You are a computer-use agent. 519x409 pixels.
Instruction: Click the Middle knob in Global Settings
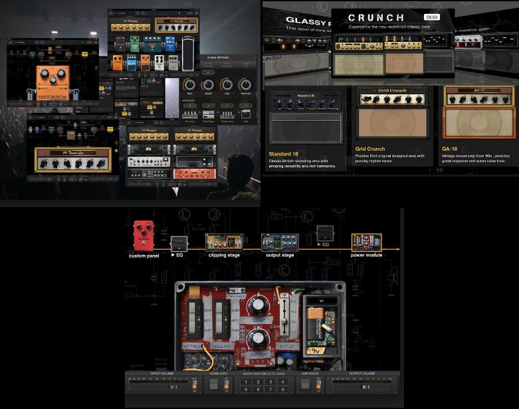[208, 85]
